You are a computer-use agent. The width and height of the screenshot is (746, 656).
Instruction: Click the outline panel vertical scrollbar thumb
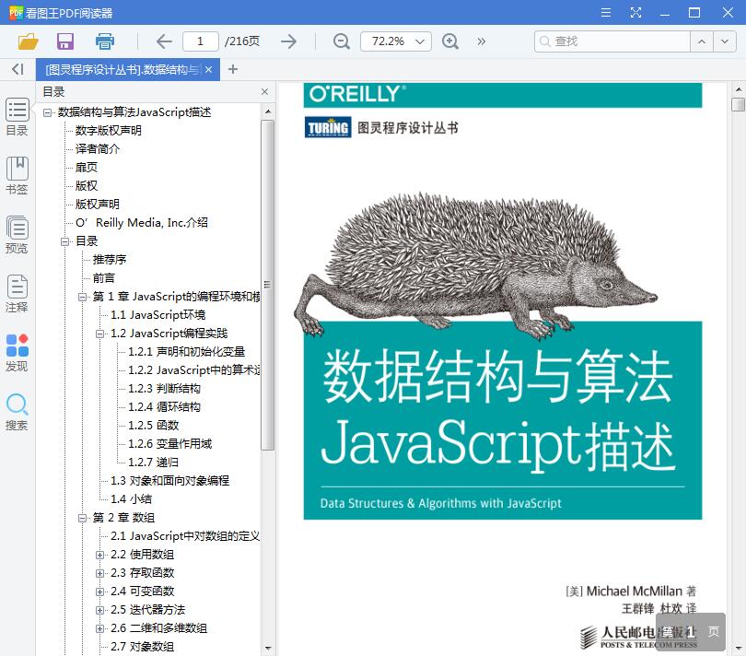point(267,285)
